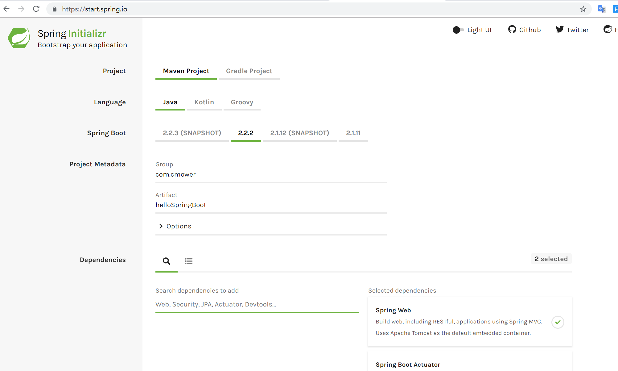Click the browser forward arrow
This screenshot has width=618, height=371.
(21, 9)
